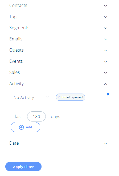This screenshot has width=119, height=176.
Task: Select the Quests menu label
Action: pos(17,50)
